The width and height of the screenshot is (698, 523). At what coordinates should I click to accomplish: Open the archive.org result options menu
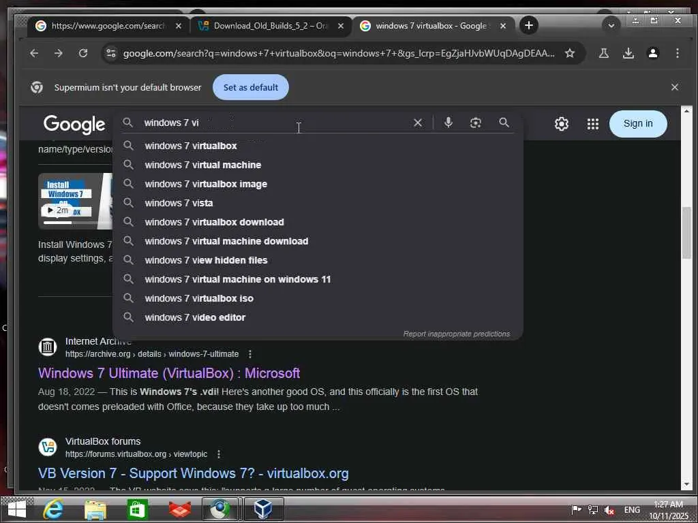(x=250, y=354)
